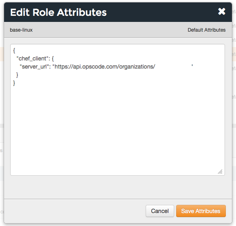Click the "https" prefix of server URL
Image resolution: width=236 pixels, height=226 pixels.
point(61,67)
